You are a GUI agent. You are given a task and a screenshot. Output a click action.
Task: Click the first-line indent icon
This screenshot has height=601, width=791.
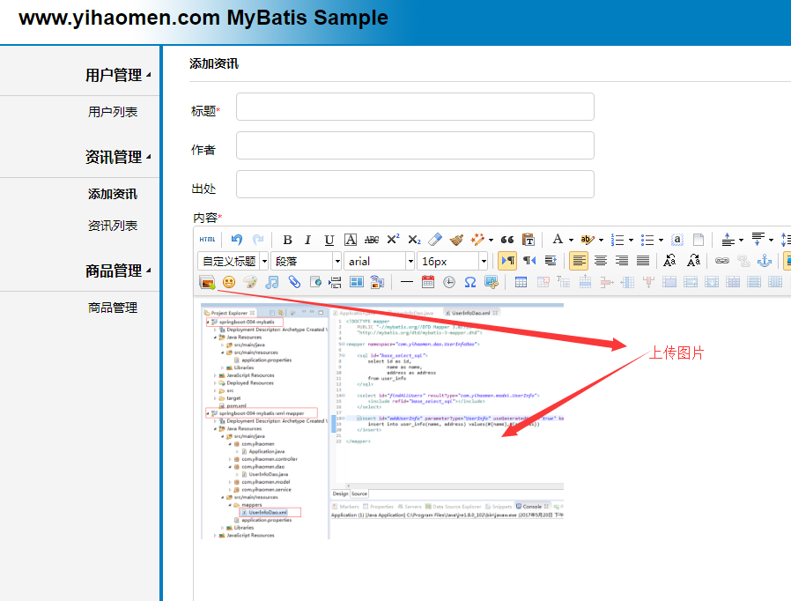point(551,261)
